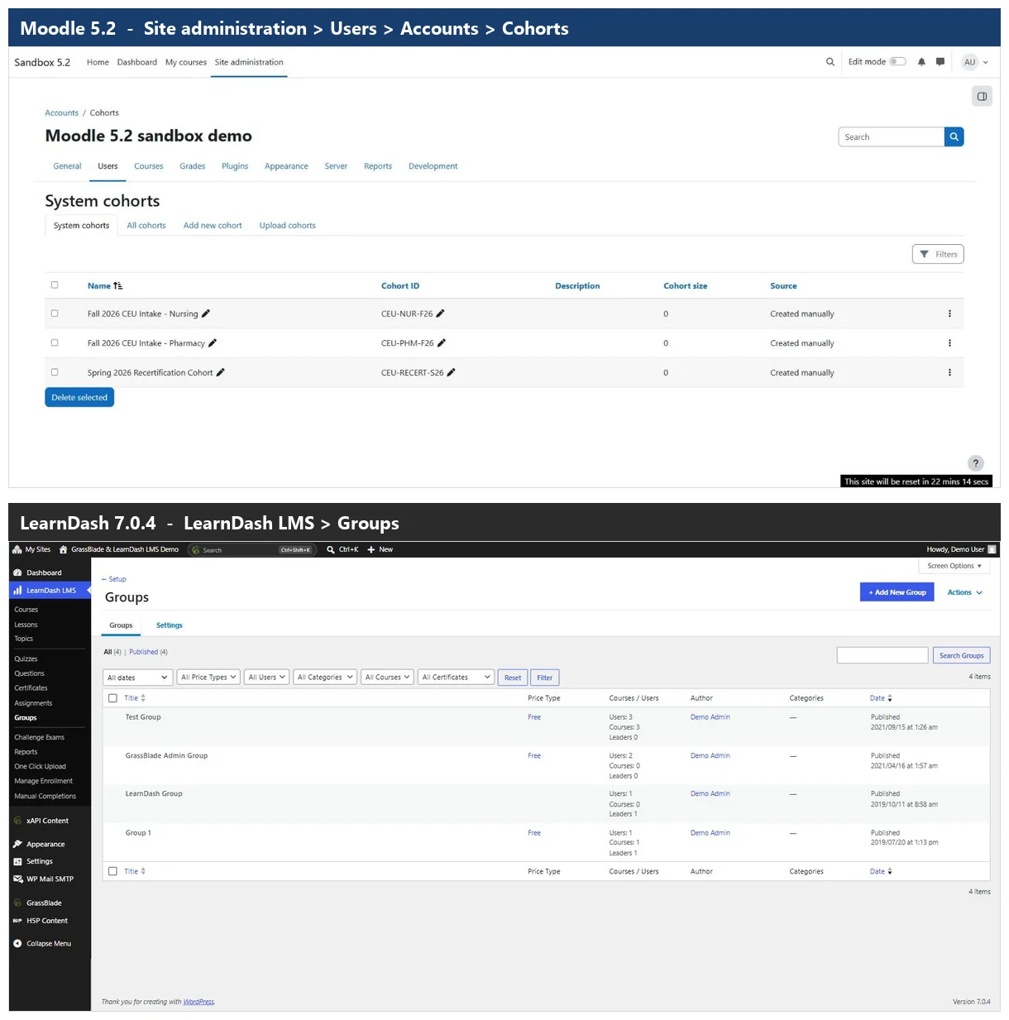Click My Sites icon in WordPress admin bar
This screenshot has height=1020, width=1009.
coord(17,549)
